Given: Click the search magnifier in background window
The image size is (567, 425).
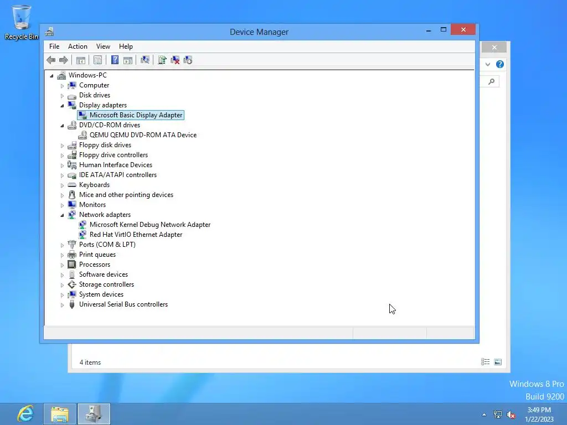Looking at the screenshot, I should 492,82.
